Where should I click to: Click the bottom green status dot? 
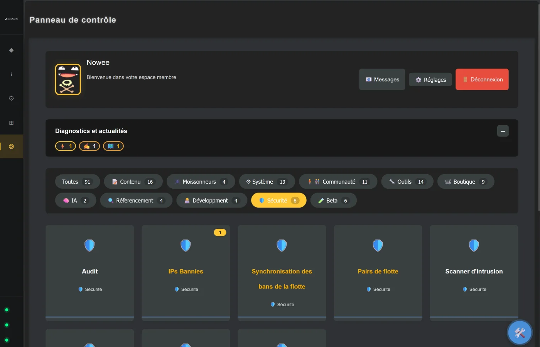[7, 340]
